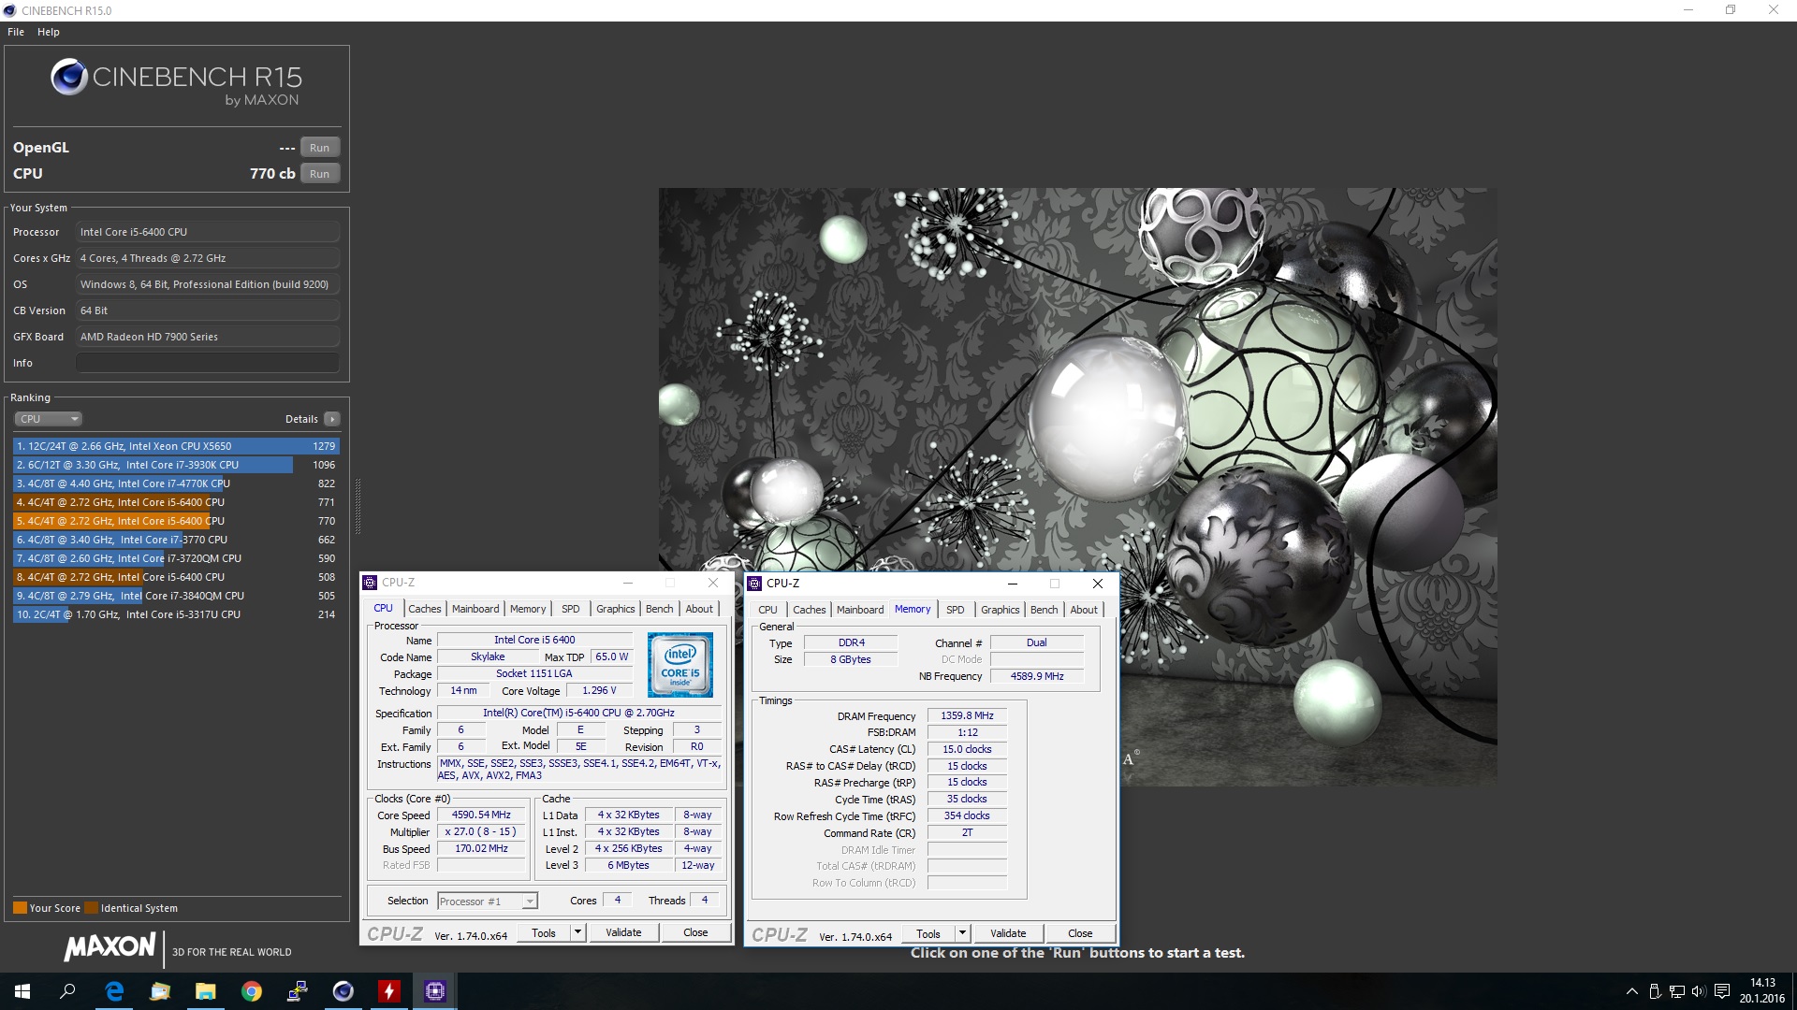
Task: Open SPD tab in left CPU-Z window
Action: click(x=571, y=609)
